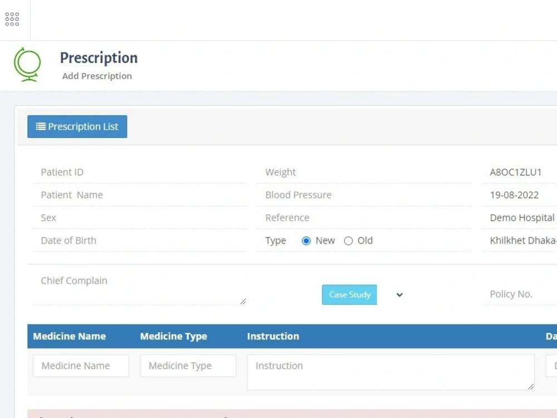Screen dimensions: 557x418
Task: Click the Policy No. input field
Action: pyautogui.click(x=518, y=294)
